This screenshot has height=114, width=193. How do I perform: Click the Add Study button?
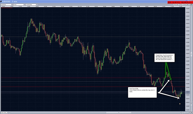[4, 112]
